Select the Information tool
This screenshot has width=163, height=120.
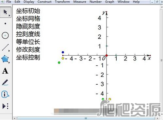coord(5,94)
